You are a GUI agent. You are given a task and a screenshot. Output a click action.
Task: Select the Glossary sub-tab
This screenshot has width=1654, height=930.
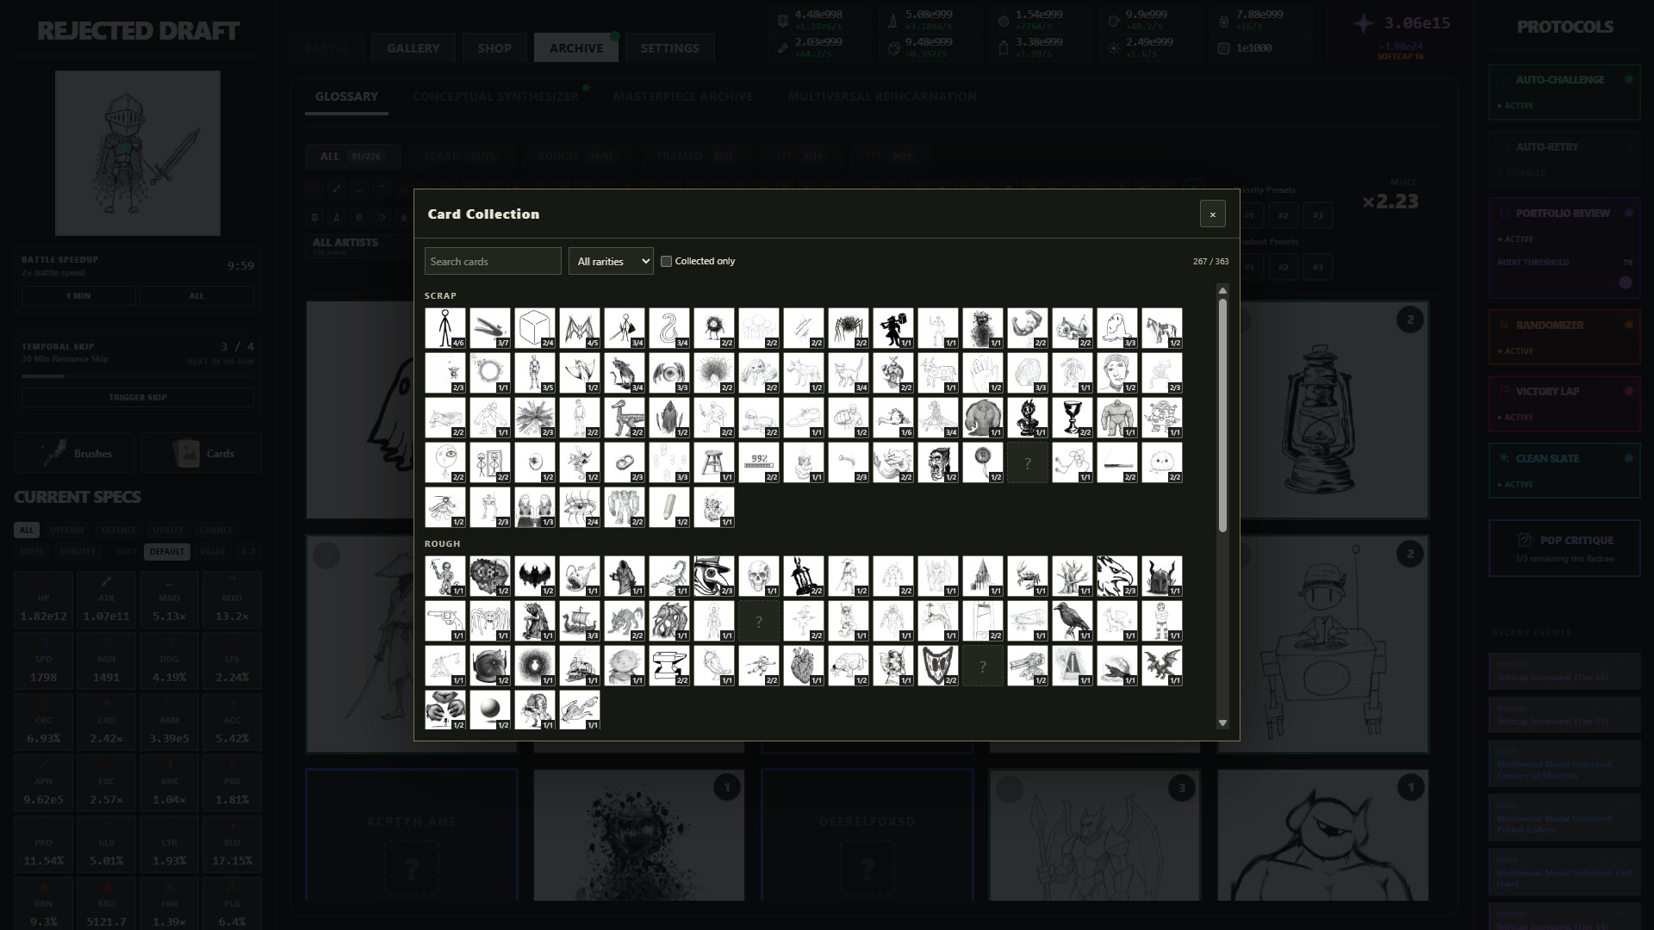tap(346, 96)
